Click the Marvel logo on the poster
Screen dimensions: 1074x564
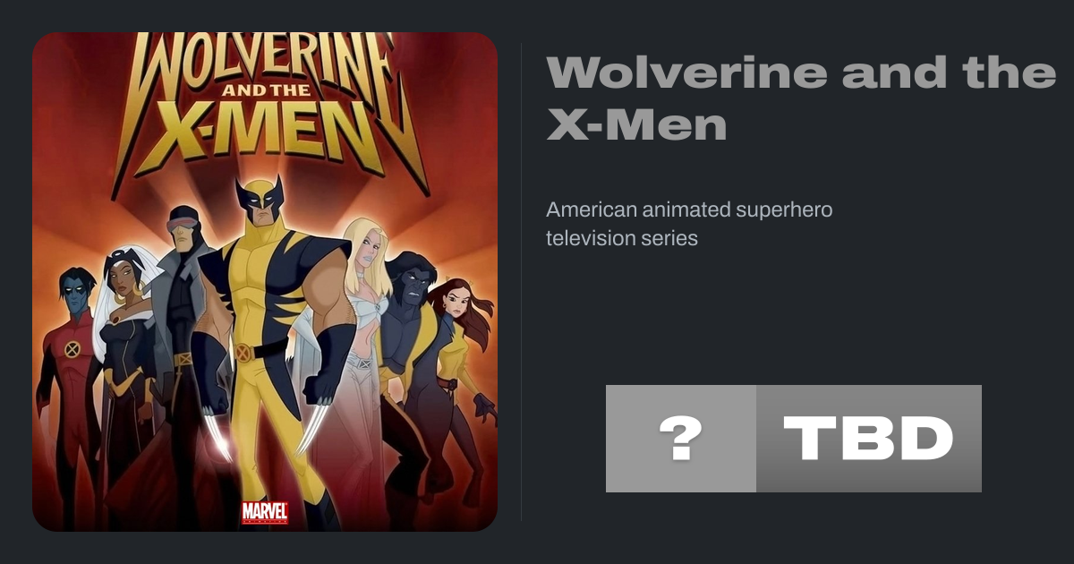tap(265, 512)
